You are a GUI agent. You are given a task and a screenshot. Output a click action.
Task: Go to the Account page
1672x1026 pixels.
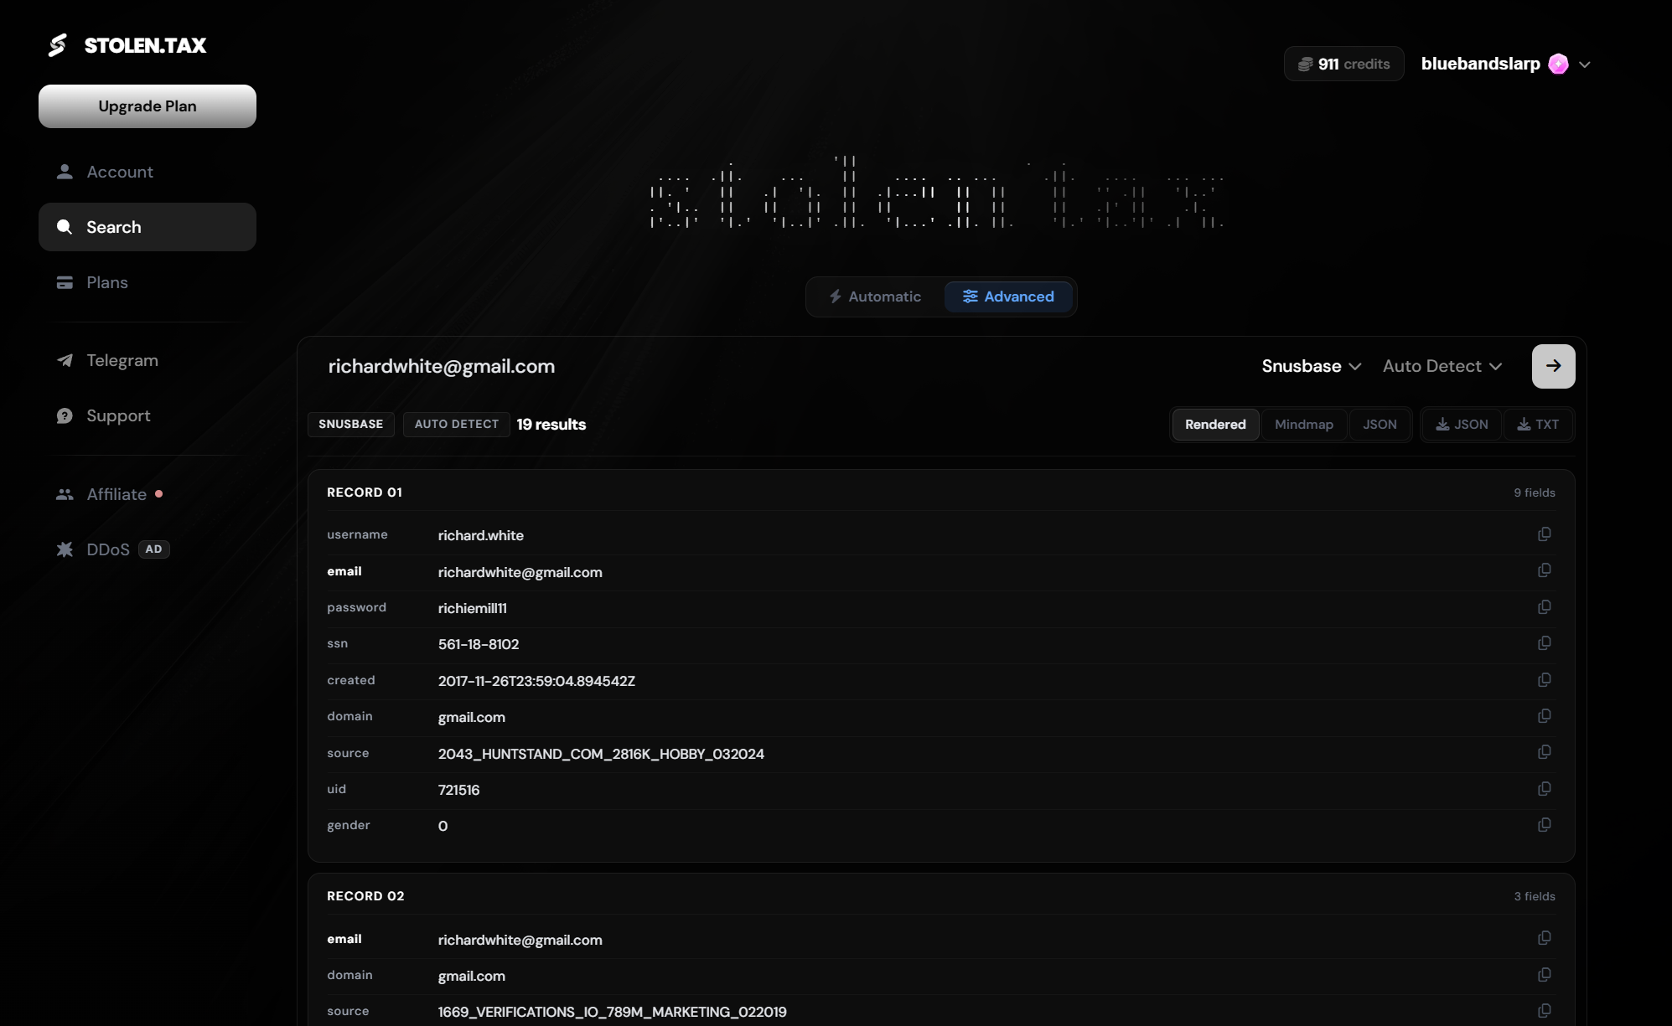pyautogui.click(x=148, y=172)
